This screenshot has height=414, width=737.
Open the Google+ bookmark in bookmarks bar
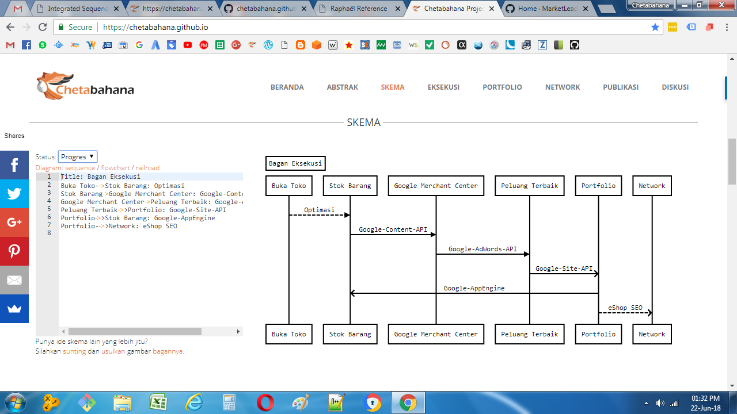[x=236, y=45]
